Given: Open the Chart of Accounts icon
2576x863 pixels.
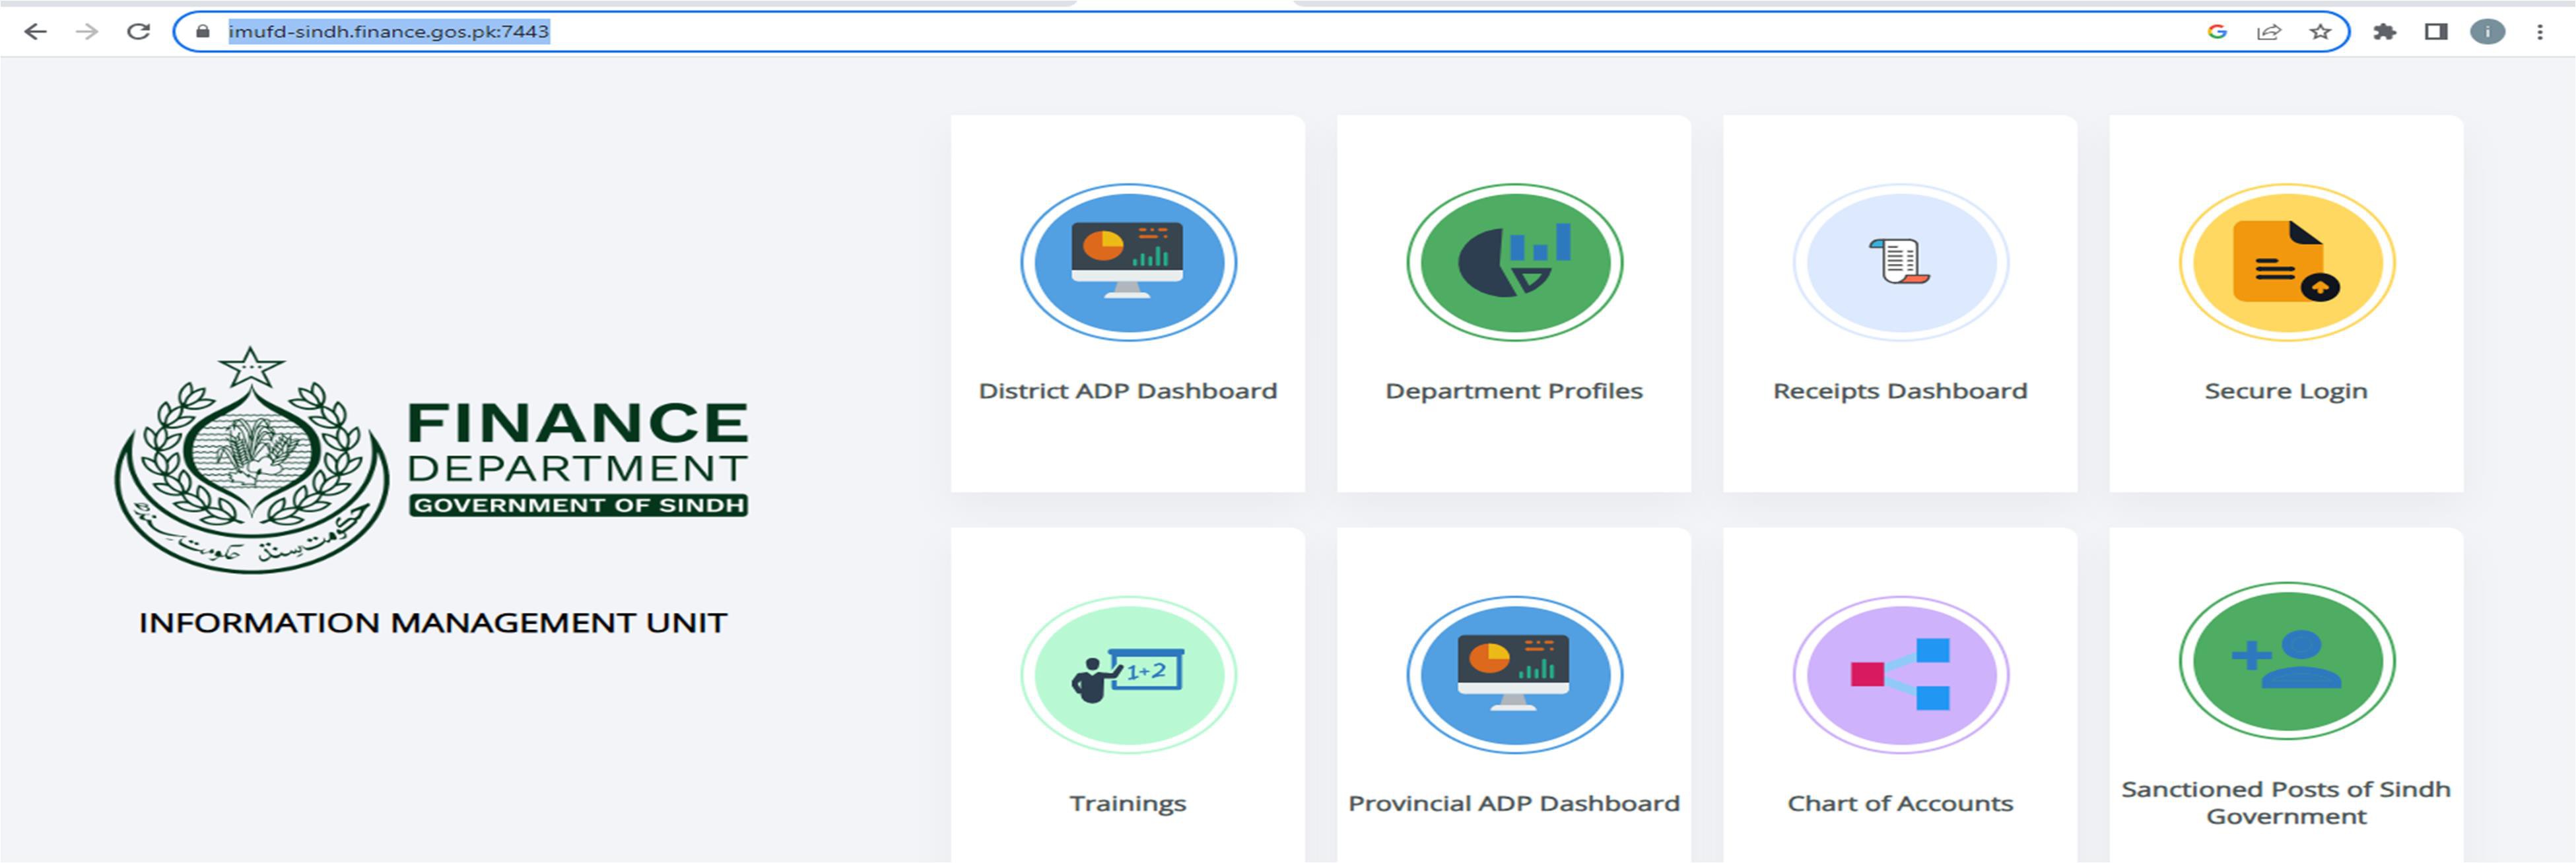Looking at the screenshot, I should pos(1900,675).
